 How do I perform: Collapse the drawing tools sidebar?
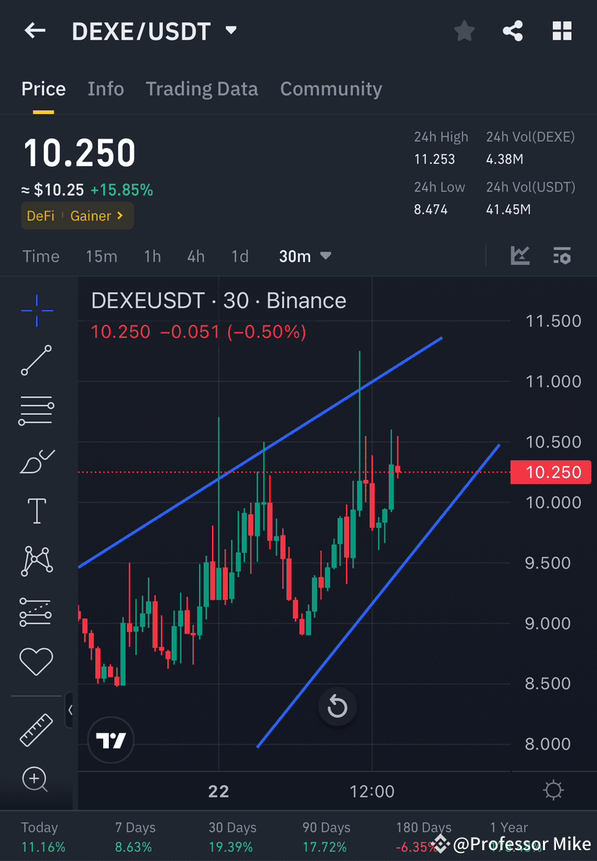point(71,710)
